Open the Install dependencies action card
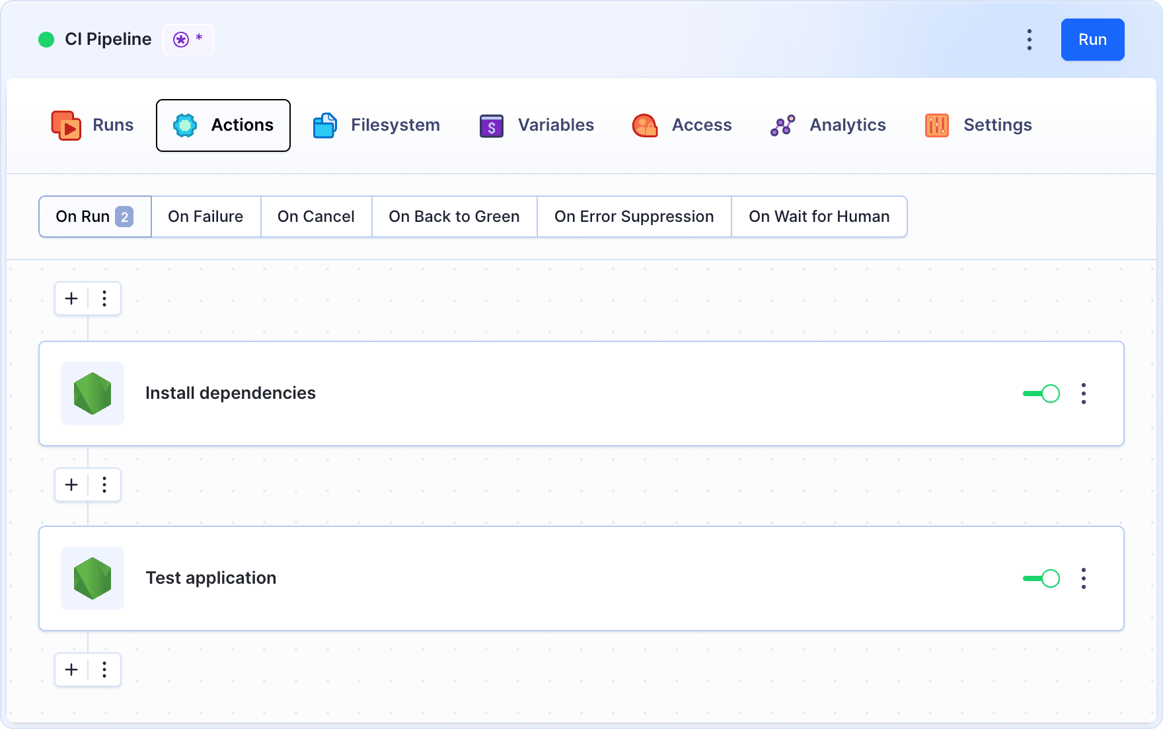Screen dimensions: 1163x729 click(x=529, y=394)
